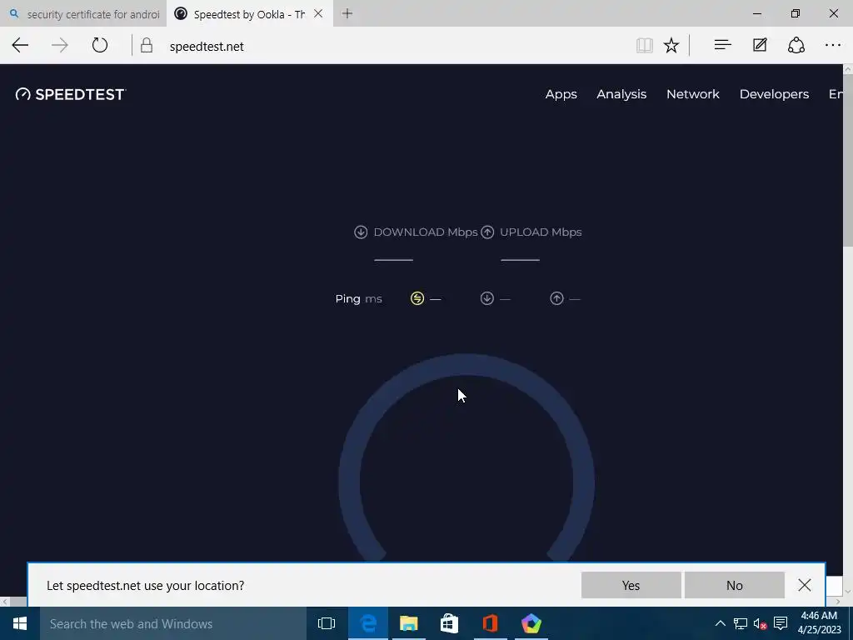Click the Ping ms label
The width and height of the screenshot is (853, 640).
point(358,299)
